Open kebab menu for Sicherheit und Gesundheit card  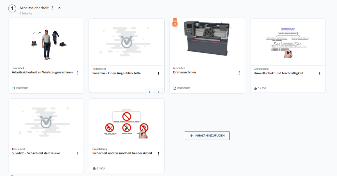pyautogui.click(x=158, y=154)
